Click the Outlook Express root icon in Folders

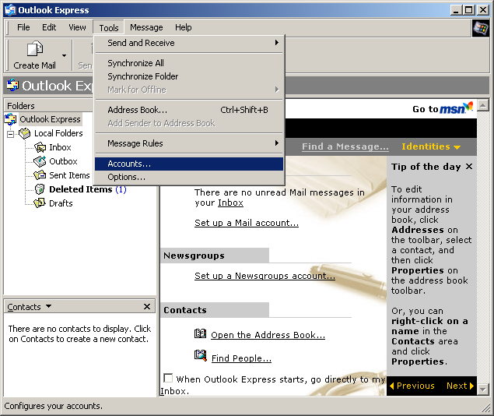(11, 119)
